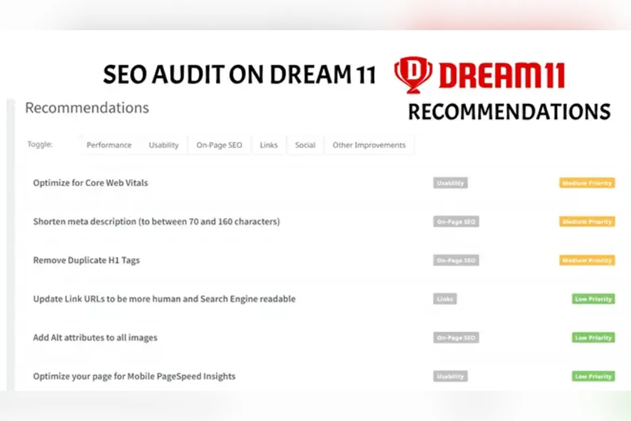Click On-Page SEO tag on meta description row
This screenshot has width=631, height=421.
456,222
